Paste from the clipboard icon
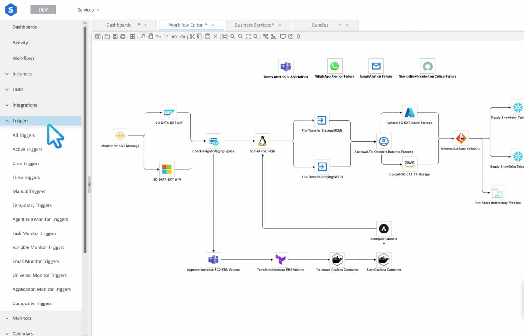524x336 pixels. click(x=208, y=37)
